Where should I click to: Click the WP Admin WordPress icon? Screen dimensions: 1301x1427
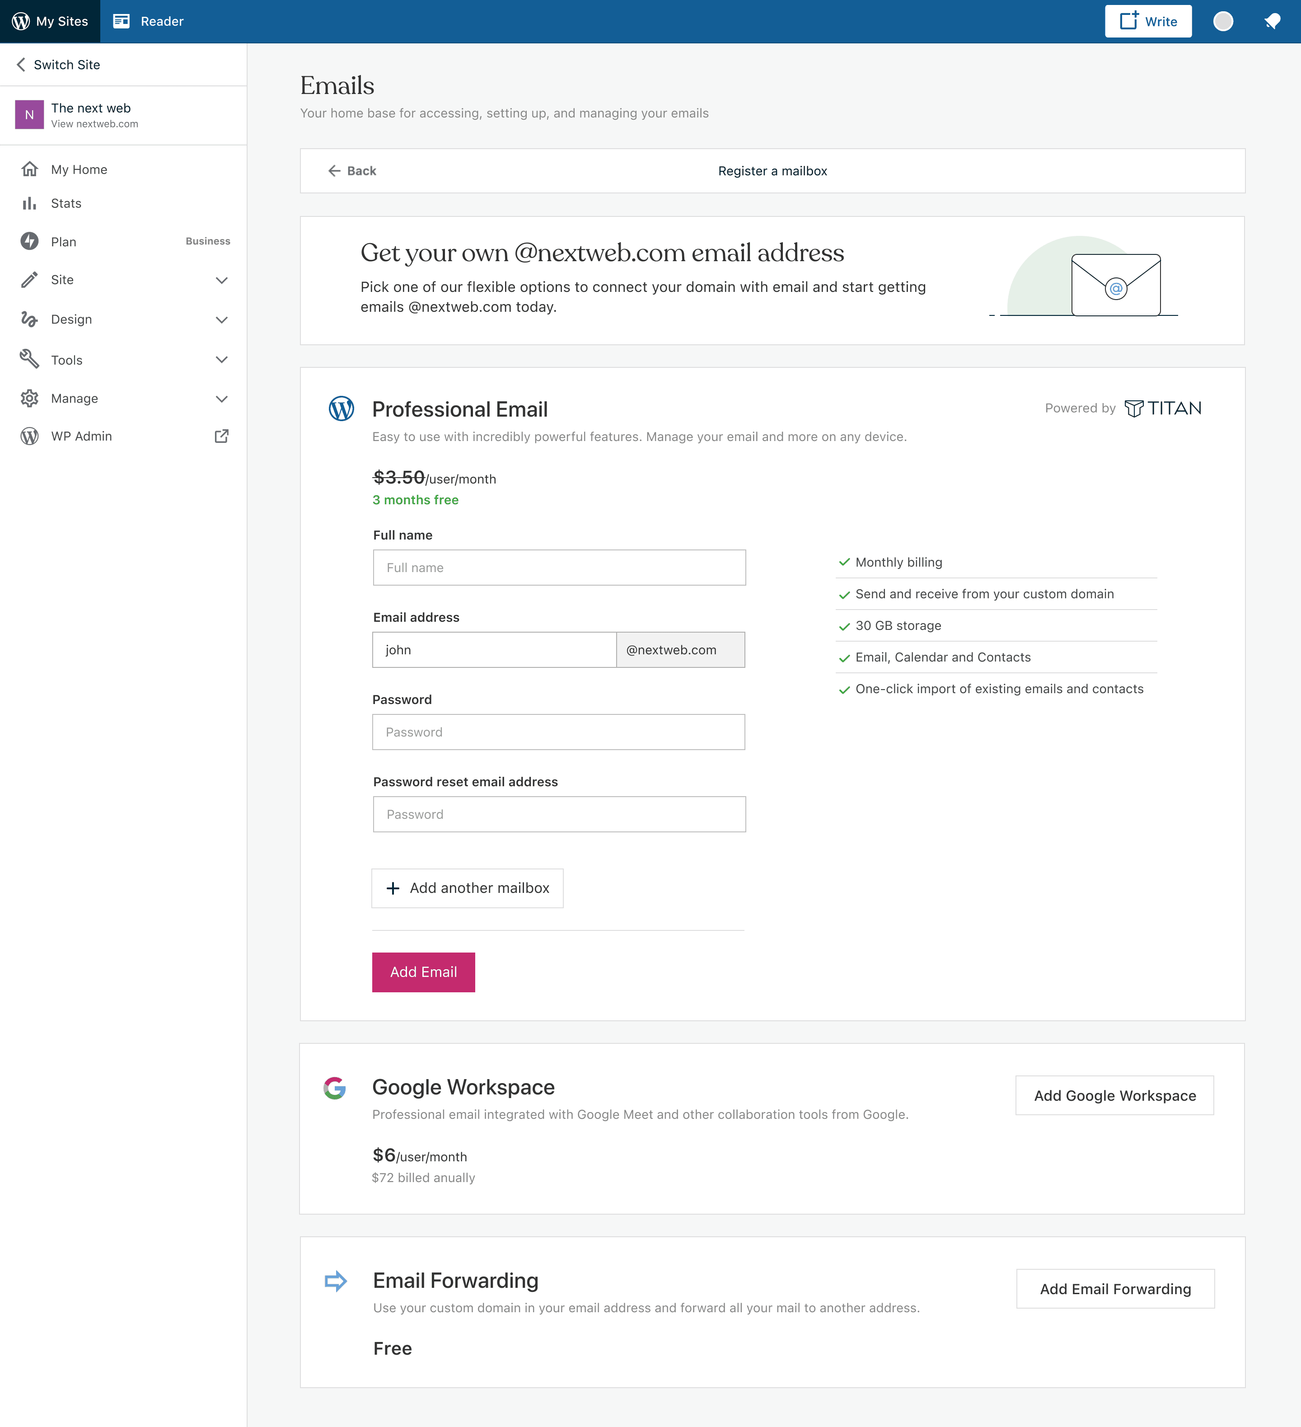coord(29,436)
